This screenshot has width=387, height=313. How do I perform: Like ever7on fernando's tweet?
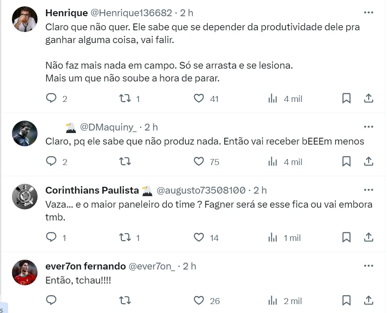click(199, 301)
